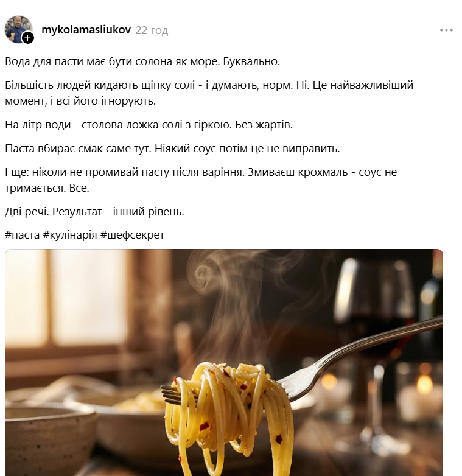Click the line "На літр води - столова ложка"
The height and width of the screenshot is (476, 462).
(x=149, y=124)
